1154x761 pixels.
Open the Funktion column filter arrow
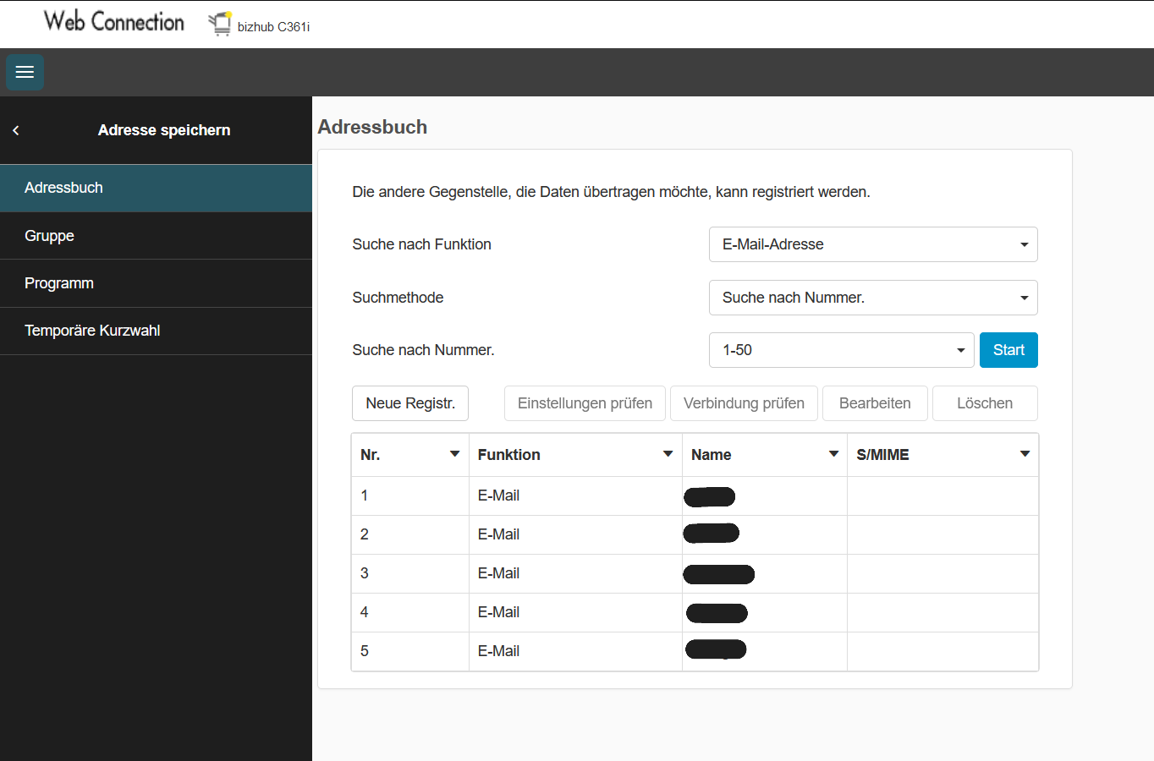pyautogui.click(x=668, y=454)
